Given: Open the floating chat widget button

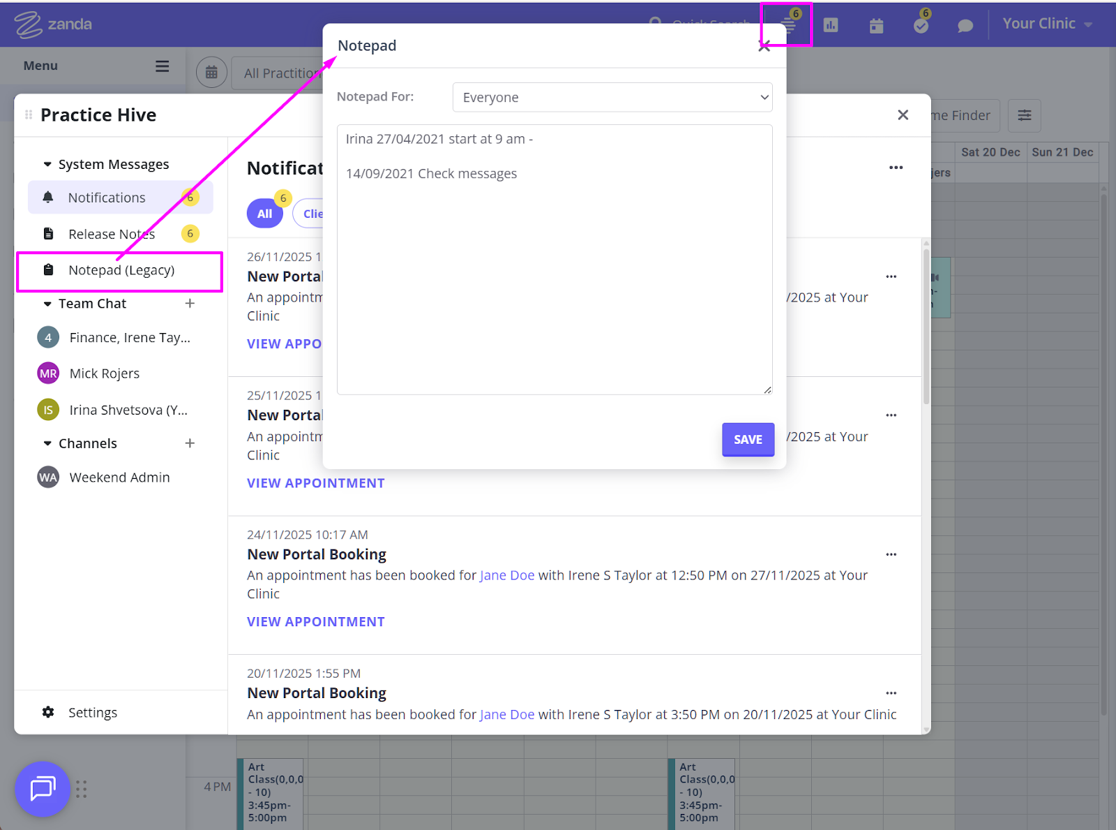Looking at the screenshot, I should 43,789.
